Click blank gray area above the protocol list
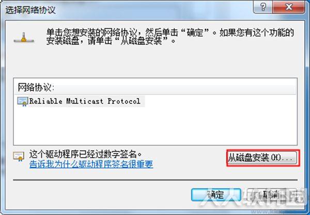310x215 pixels. (155, 63)
